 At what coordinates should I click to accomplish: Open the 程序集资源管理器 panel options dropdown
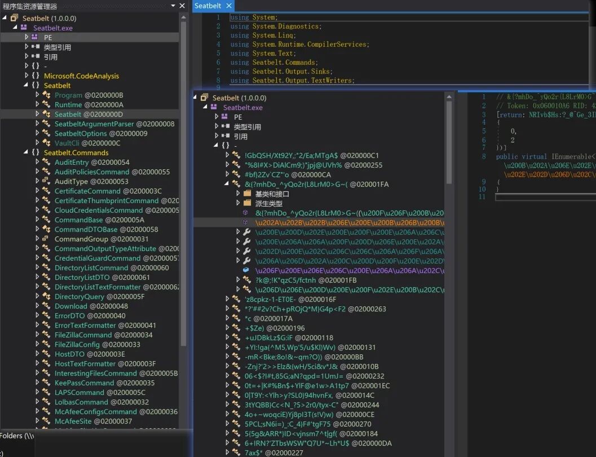tap(173, 6)
